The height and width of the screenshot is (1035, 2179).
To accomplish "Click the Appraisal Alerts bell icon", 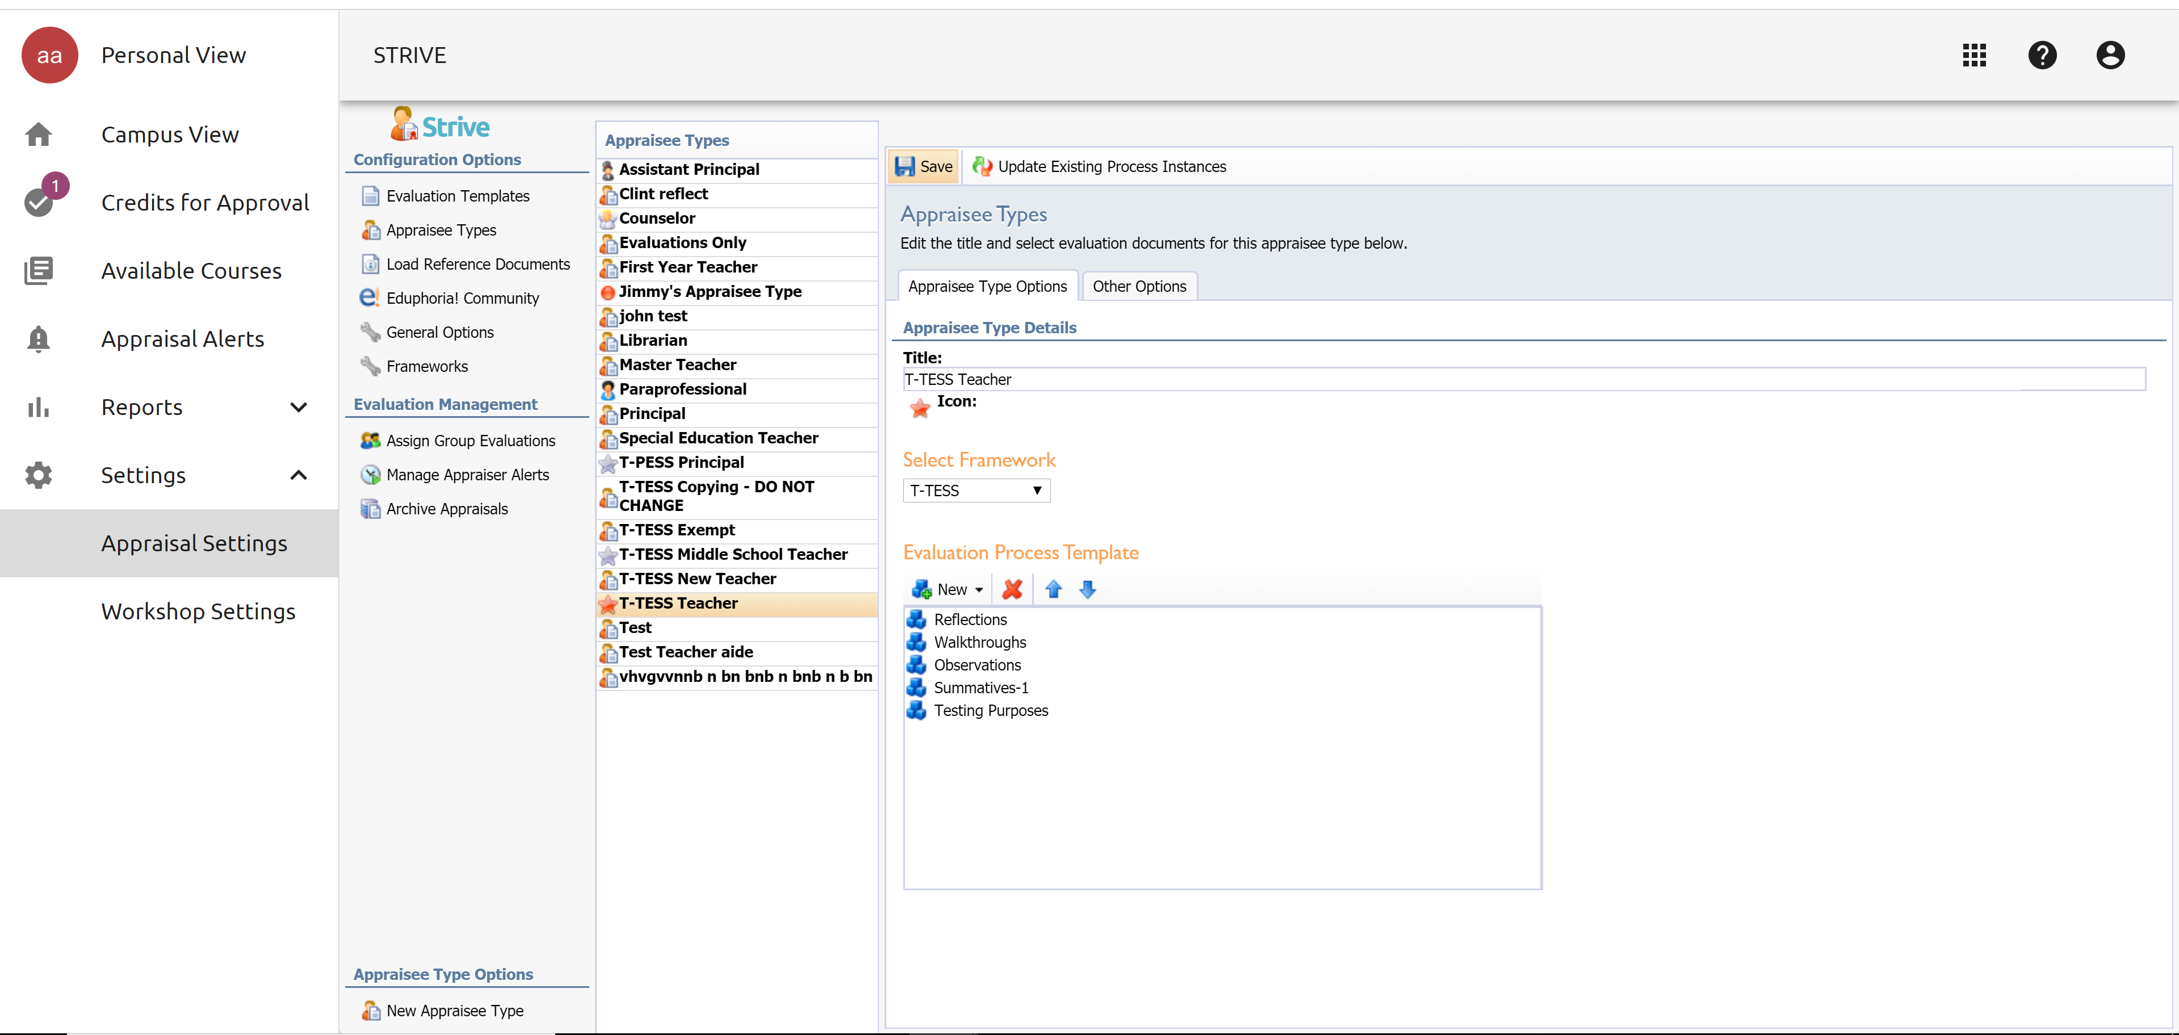I will (38, 339).
